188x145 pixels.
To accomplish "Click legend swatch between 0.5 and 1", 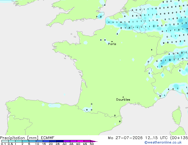I will pyautogui.click(x=12, y=141).
